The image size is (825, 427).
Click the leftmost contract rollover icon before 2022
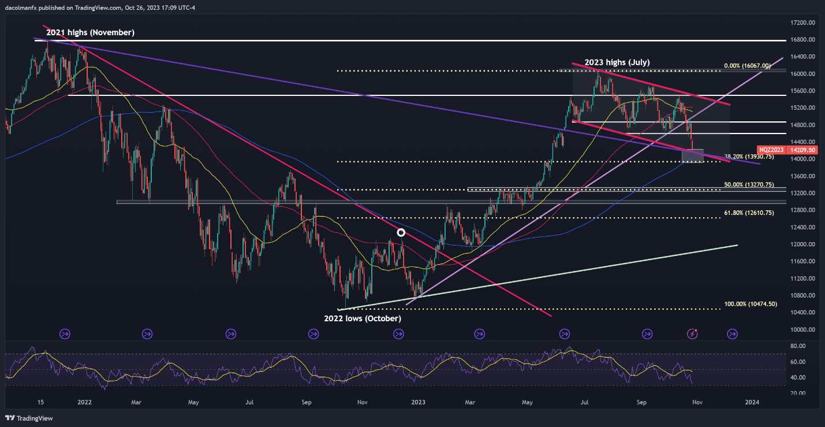[x=65, y=333]
